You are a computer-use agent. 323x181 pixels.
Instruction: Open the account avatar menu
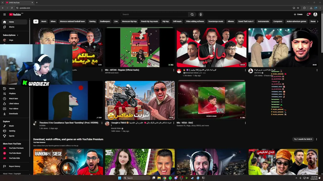315,14
